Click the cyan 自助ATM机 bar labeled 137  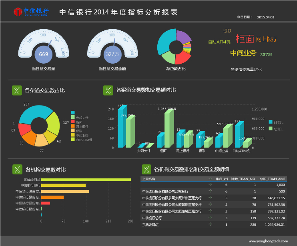pyautogui.click(x=239, y=135)
